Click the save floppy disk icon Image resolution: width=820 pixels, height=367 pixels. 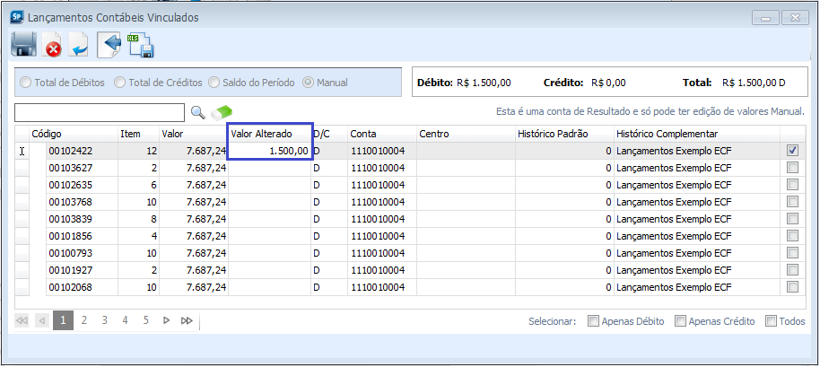point(23,46)
